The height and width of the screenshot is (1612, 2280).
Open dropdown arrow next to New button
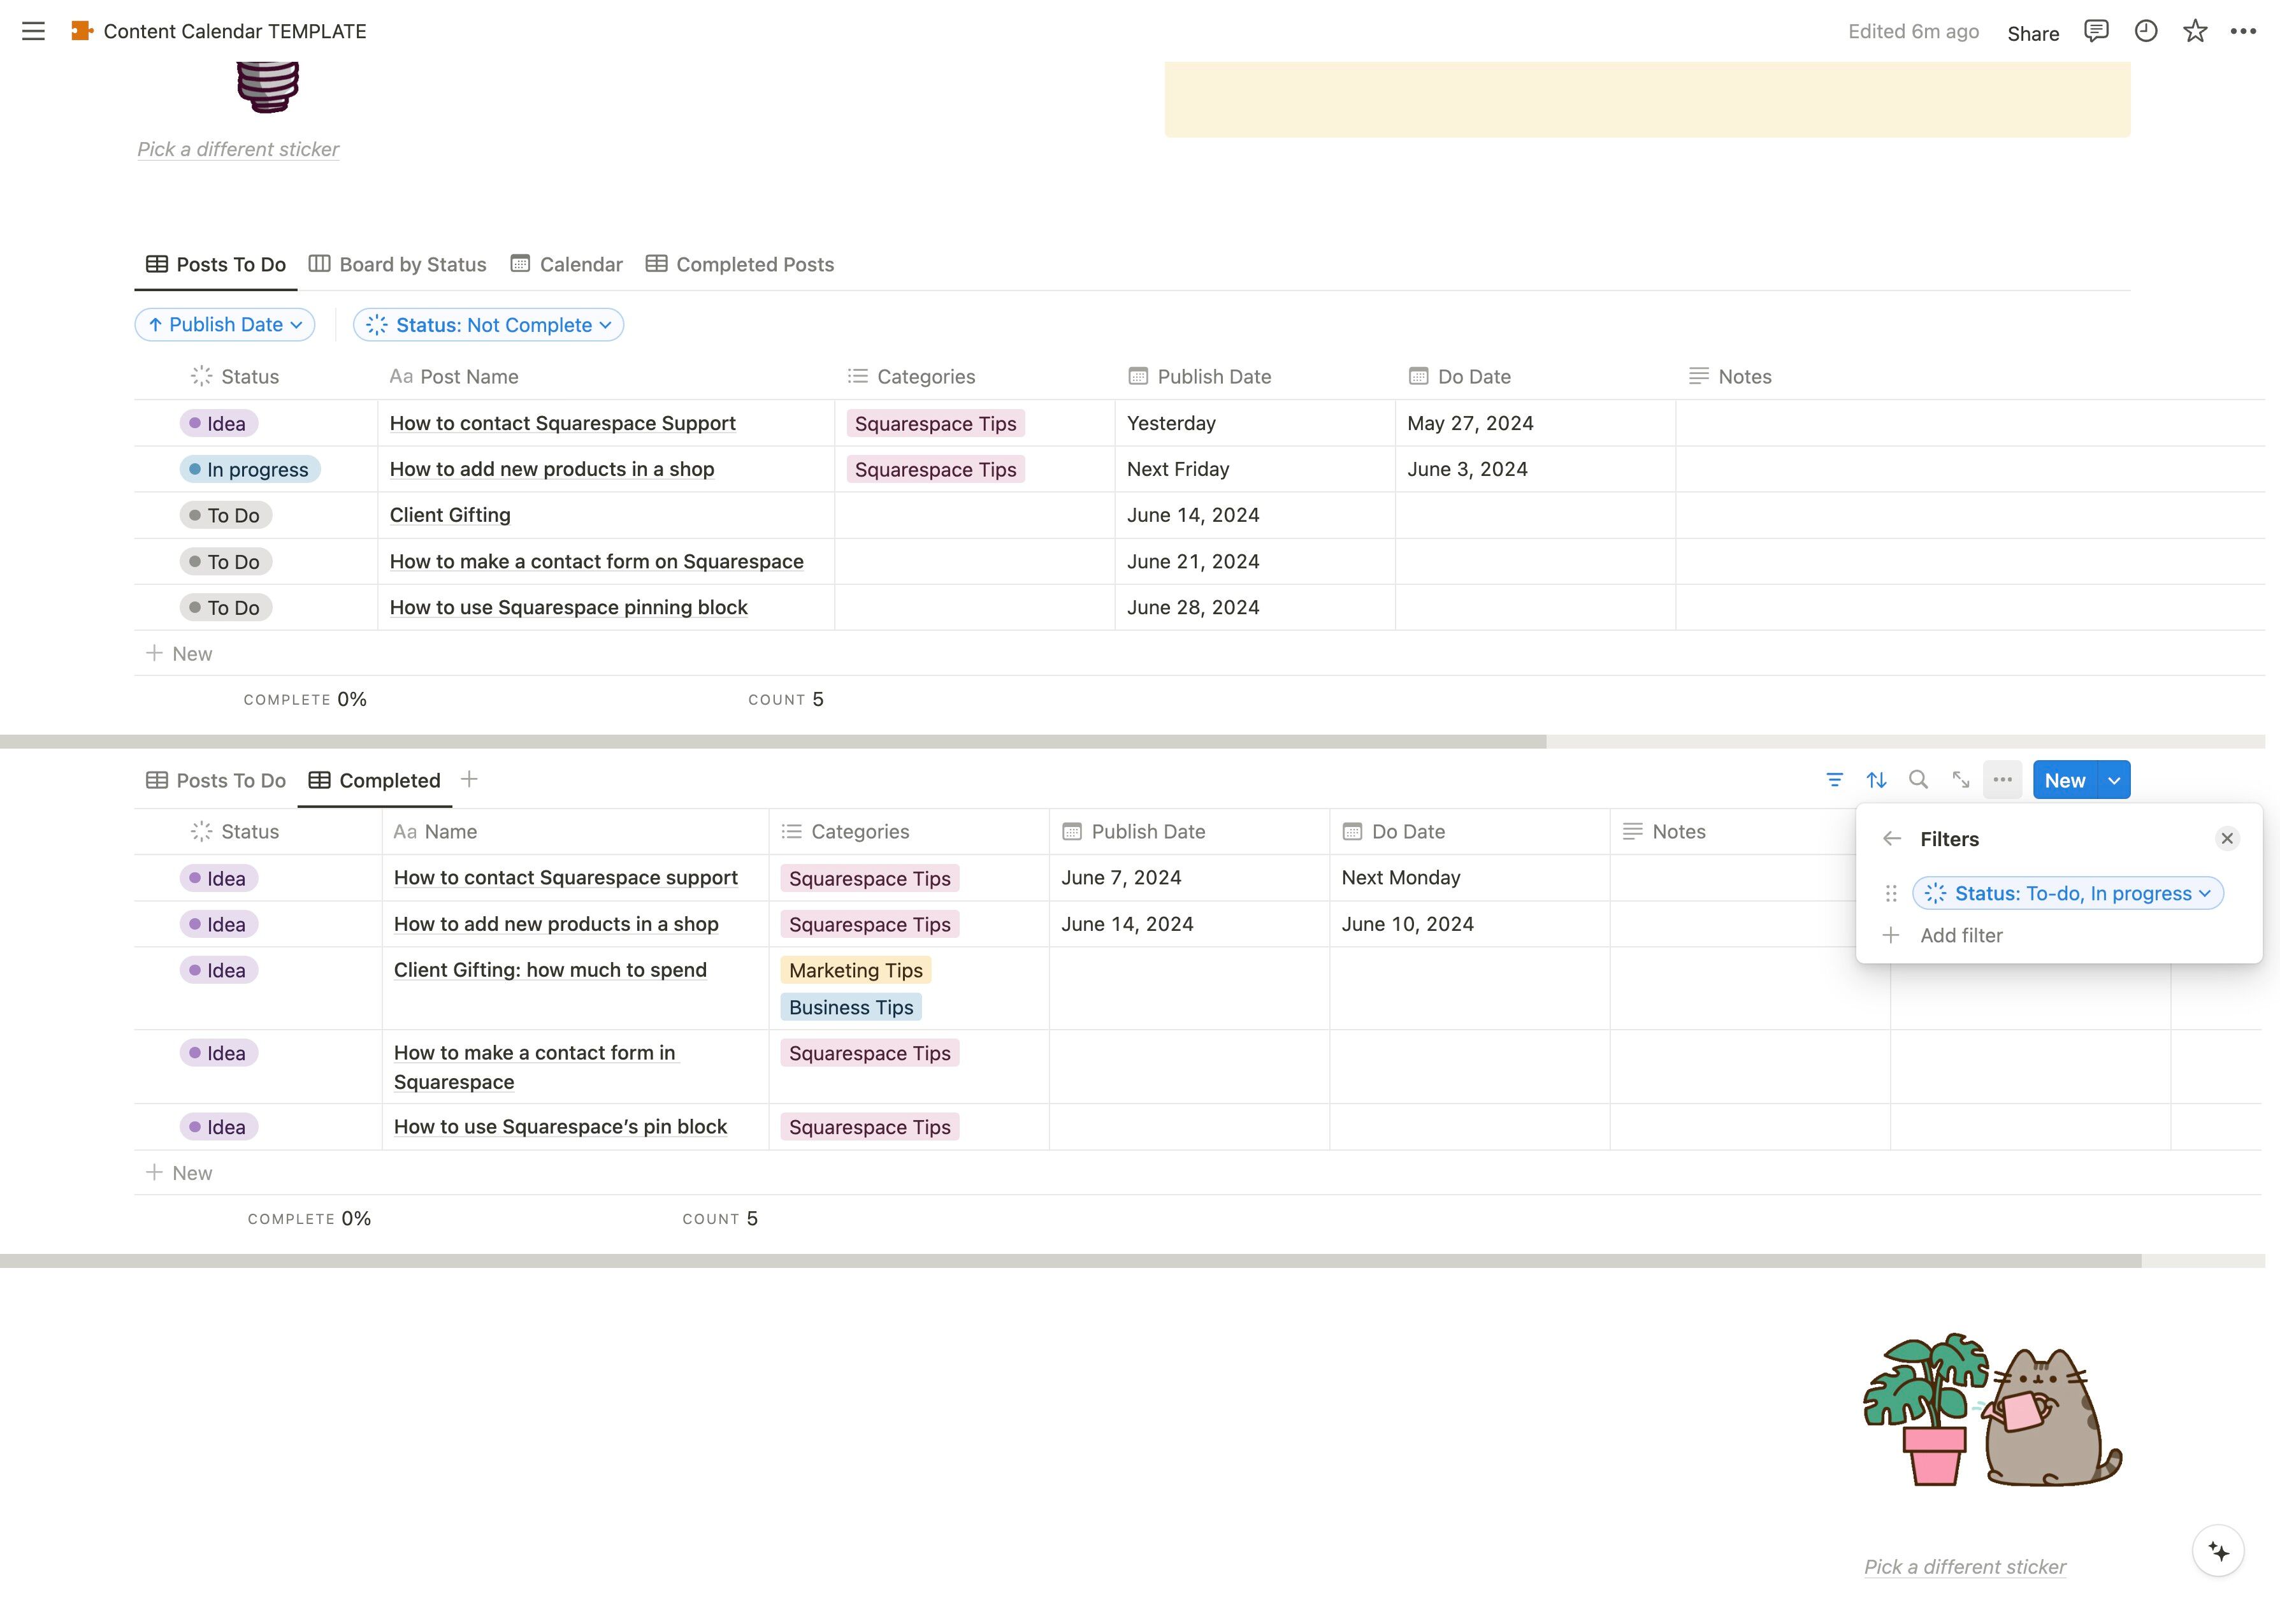(2114, 780)
